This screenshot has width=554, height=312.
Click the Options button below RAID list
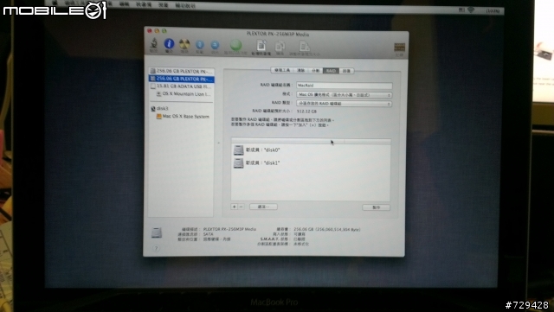263,207
